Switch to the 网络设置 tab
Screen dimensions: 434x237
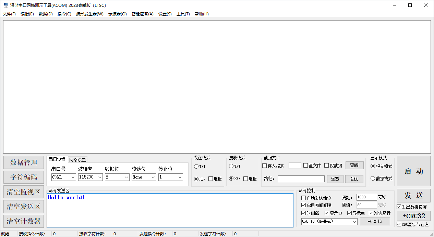77,160
